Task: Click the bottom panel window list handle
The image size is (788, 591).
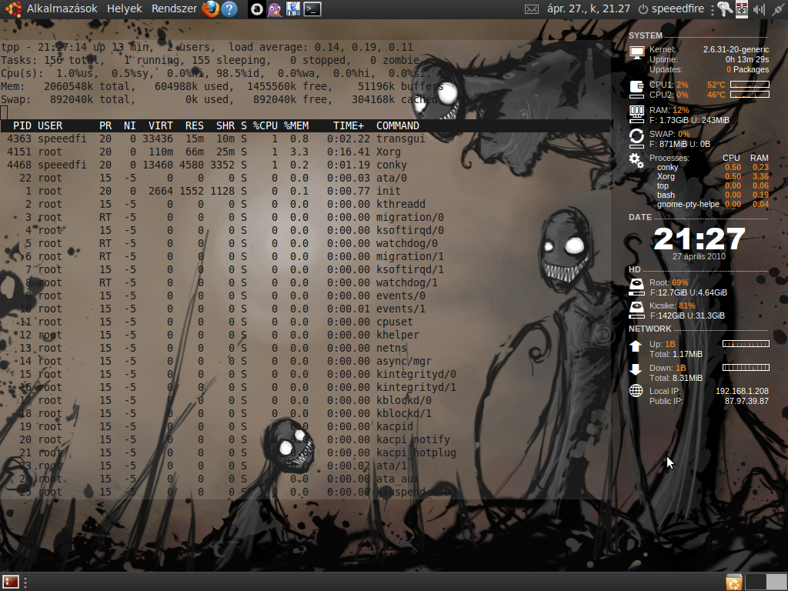Action: (x=25, y=582)
